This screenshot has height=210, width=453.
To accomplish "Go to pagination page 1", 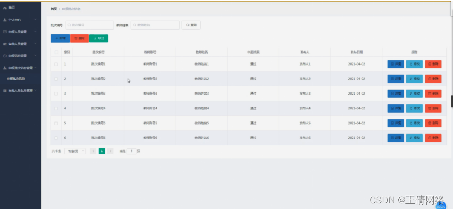I will click(102, 151).
